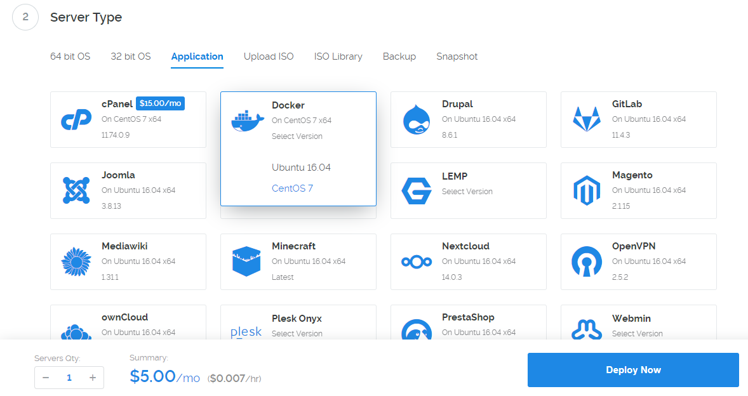Click the ($0.007/hr) hourly price text
748x396 pixels.
pyautogui.click(x=234, y=378)
